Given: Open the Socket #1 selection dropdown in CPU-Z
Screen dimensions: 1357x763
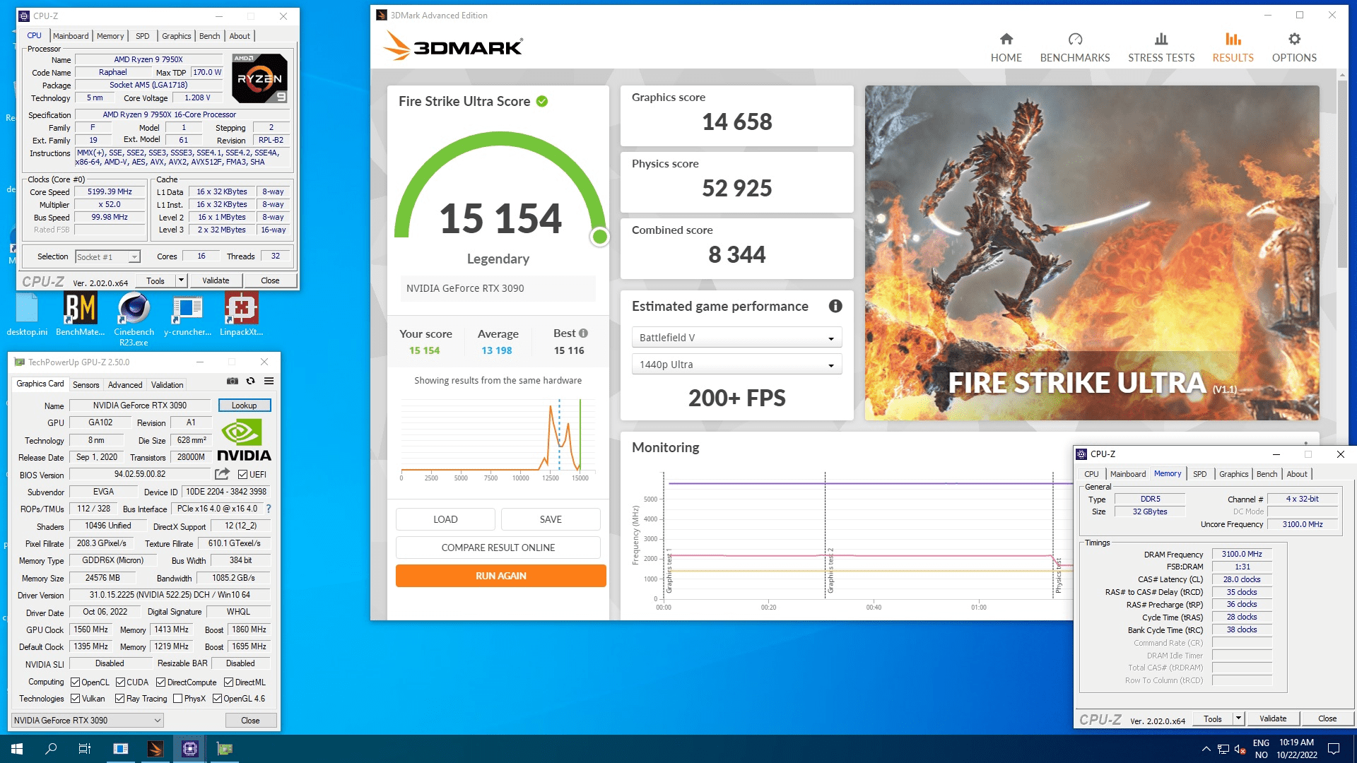Looking at the screenshot, I should [108, 257].
